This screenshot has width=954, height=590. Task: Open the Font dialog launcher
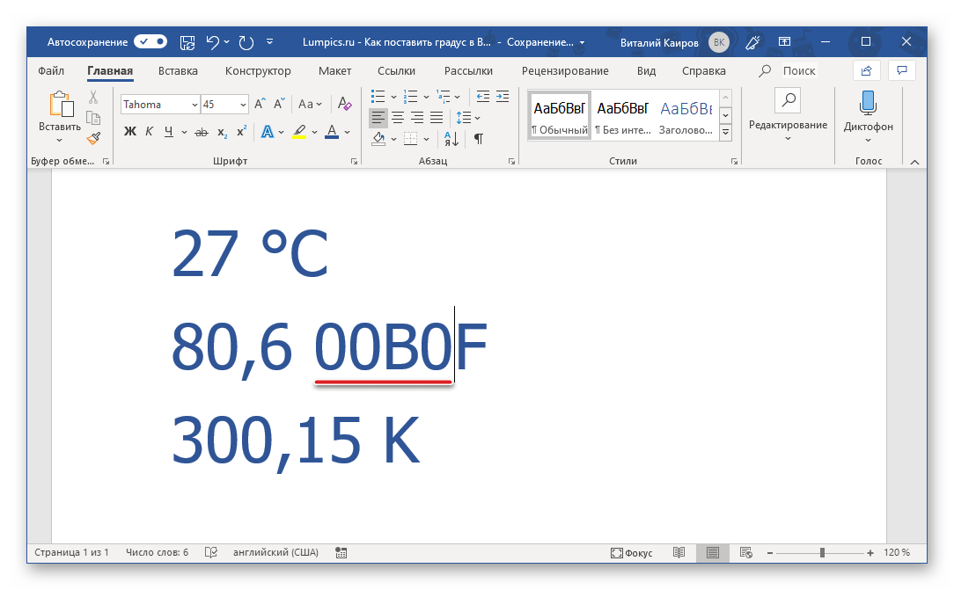(x=354, y=162)
